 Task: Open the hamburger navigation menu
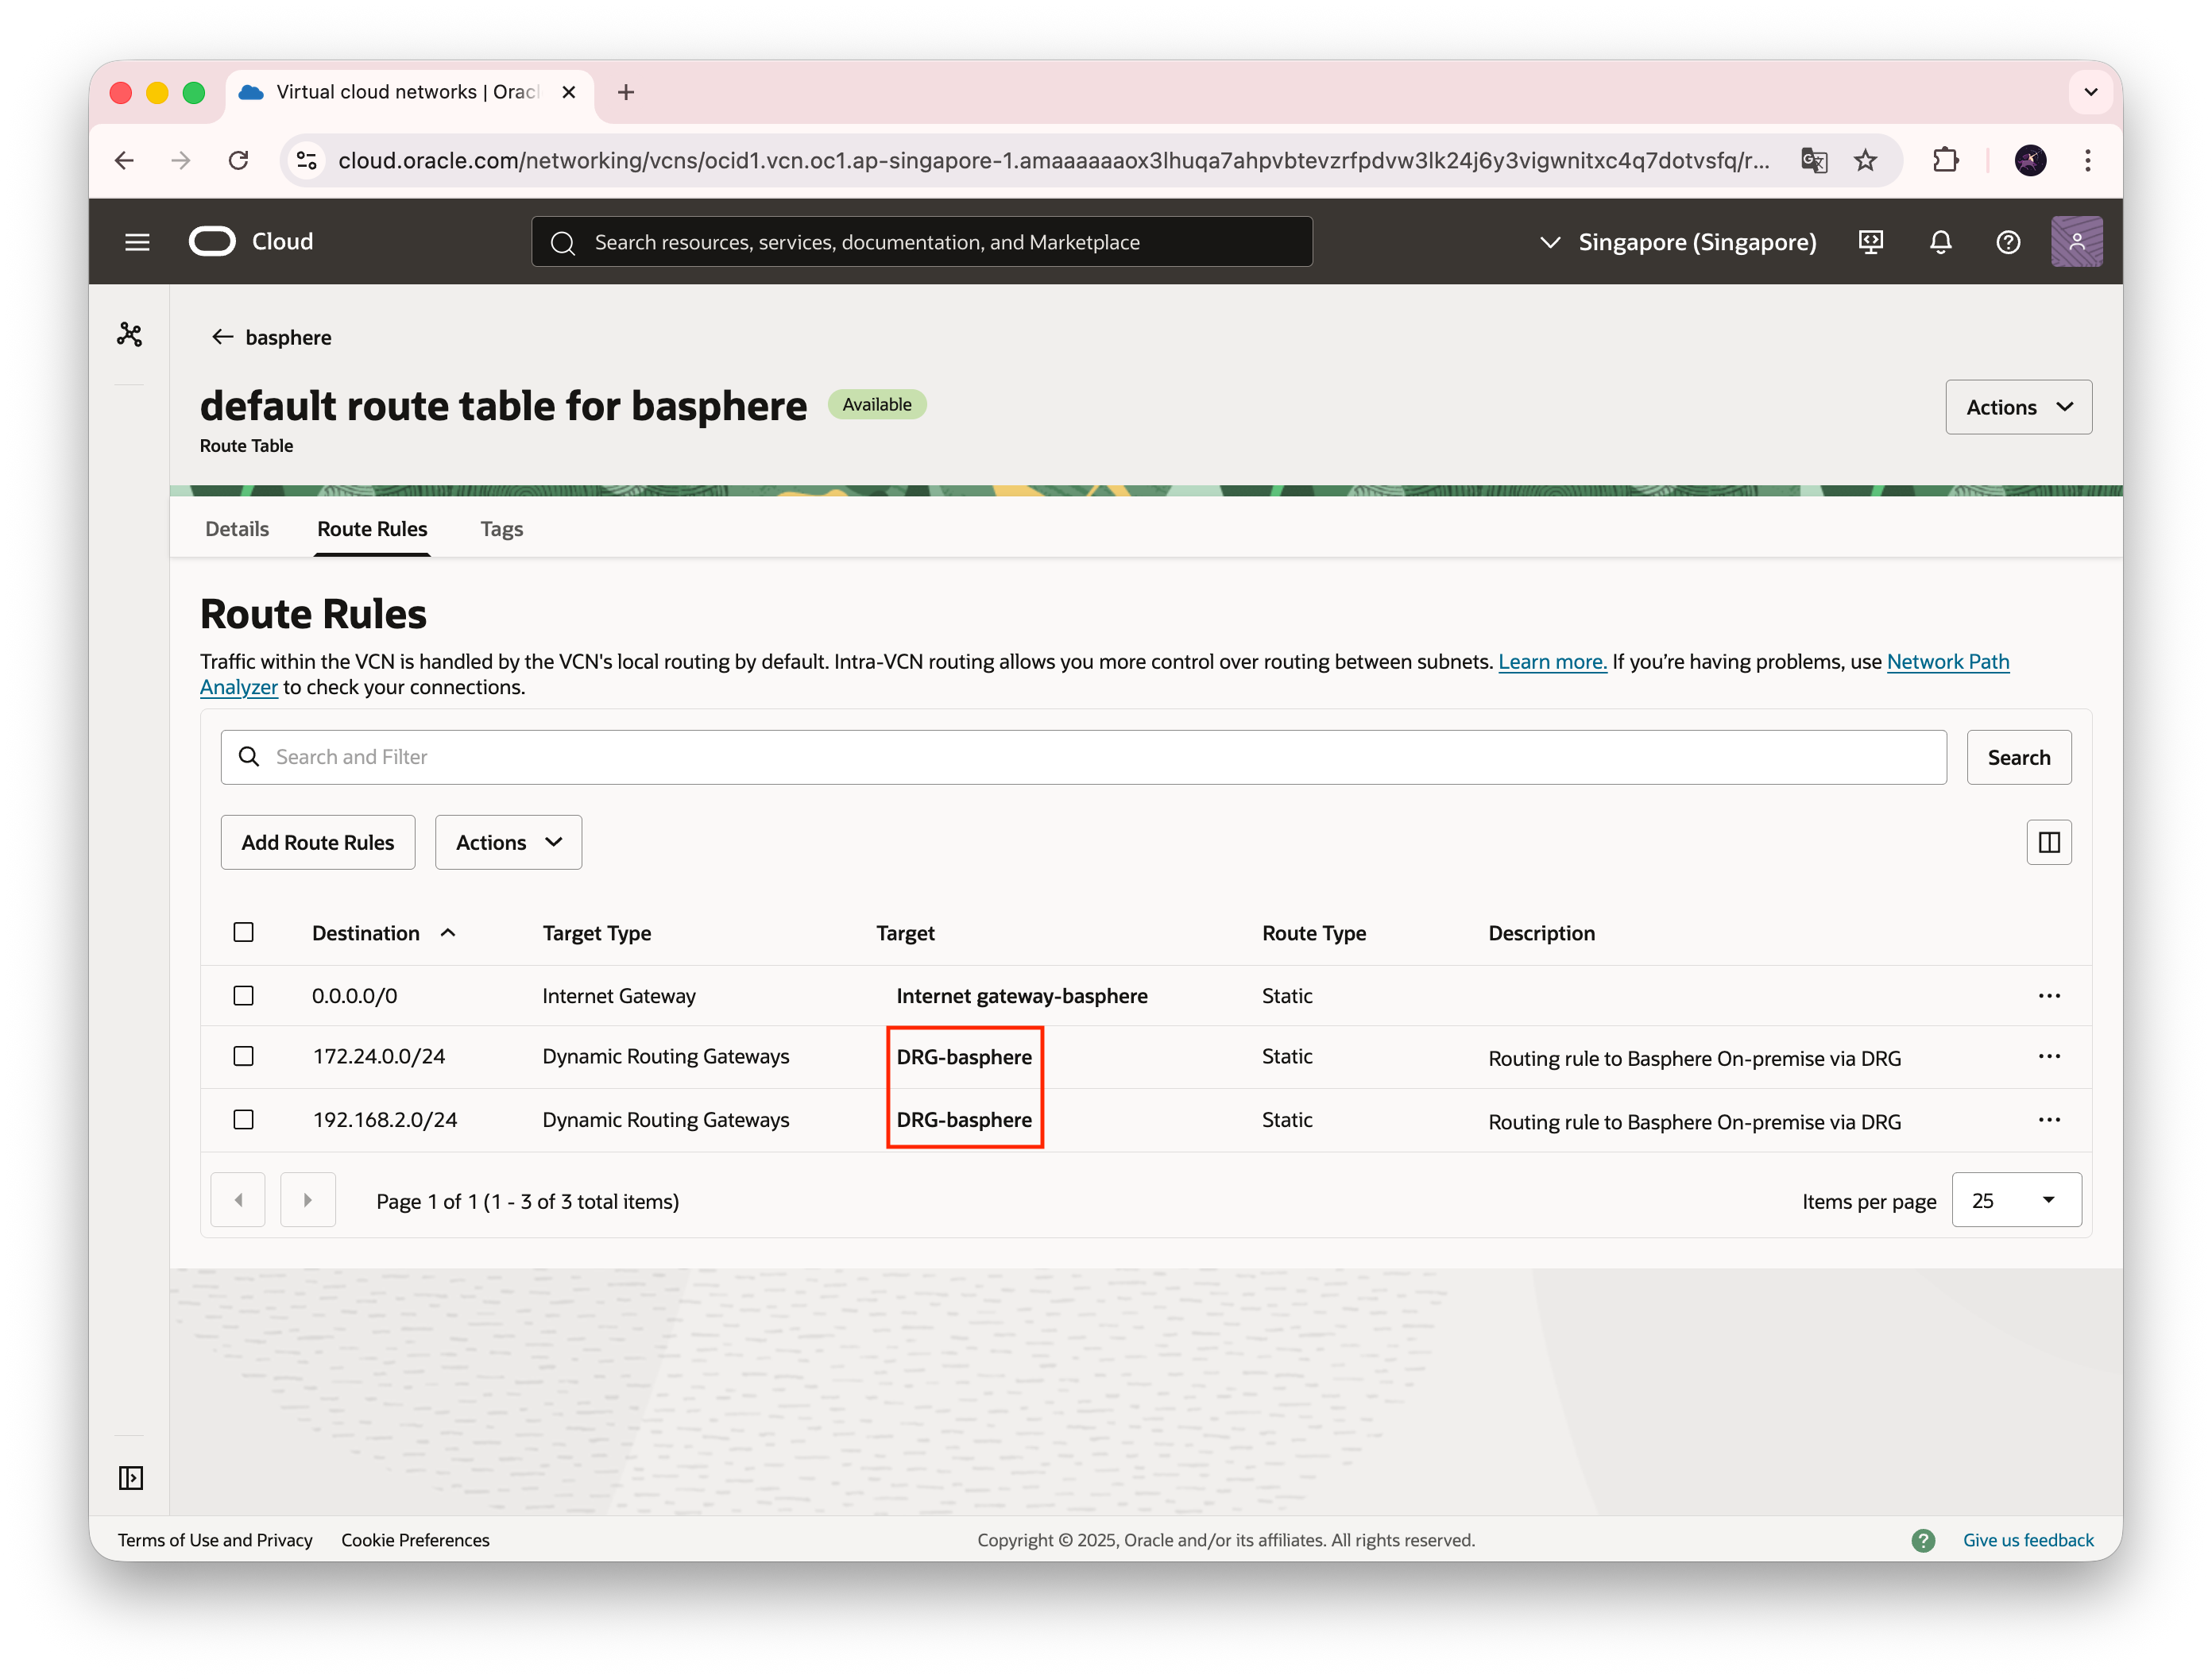pyautogui.click(x=137, y=242)
